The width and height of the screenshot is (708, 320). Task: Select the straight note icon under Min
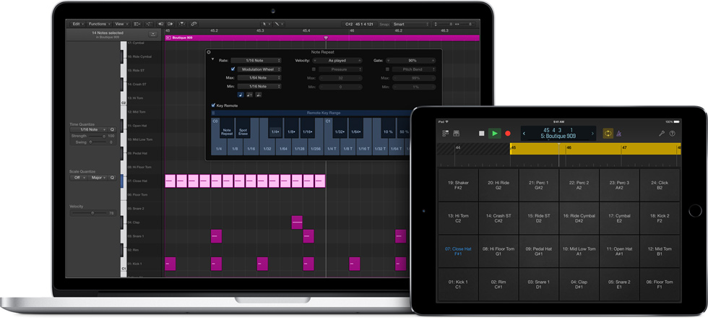[241, 95]
